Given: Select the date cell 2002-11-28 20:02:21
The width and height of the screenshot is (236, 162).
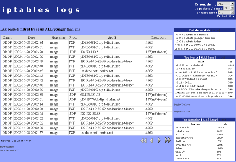Looking at the screenshot, I should tap(28, 100).
